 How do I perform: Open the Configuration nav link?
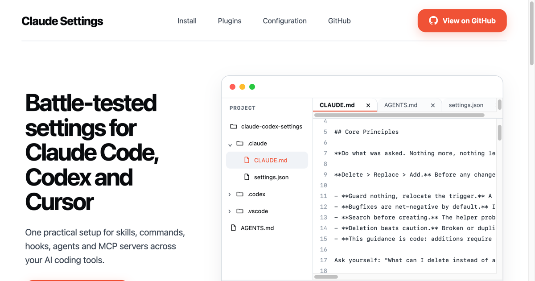click(x=285, y=21)
